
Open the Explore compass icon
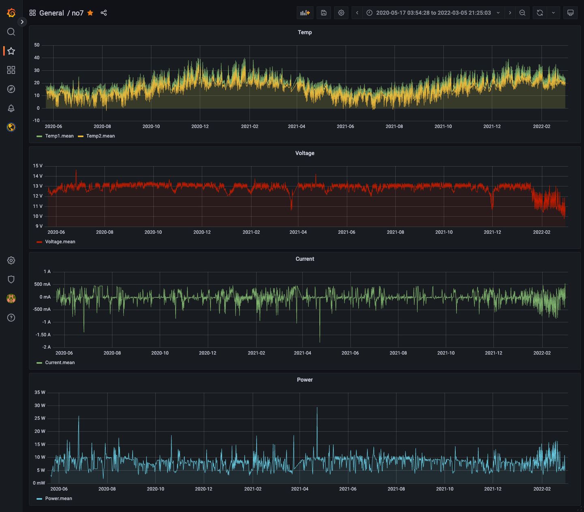[x=11, y=89]
